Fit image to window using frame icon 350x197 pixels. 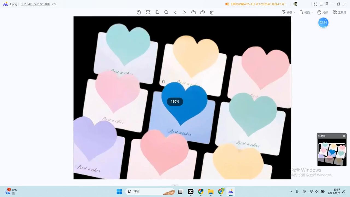tap(148, 12)
